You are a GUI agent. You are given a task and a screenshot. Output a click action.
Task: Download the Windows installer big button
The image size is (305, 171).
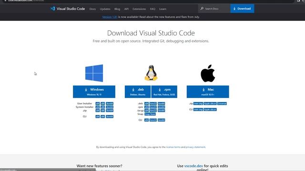[94, 92]
